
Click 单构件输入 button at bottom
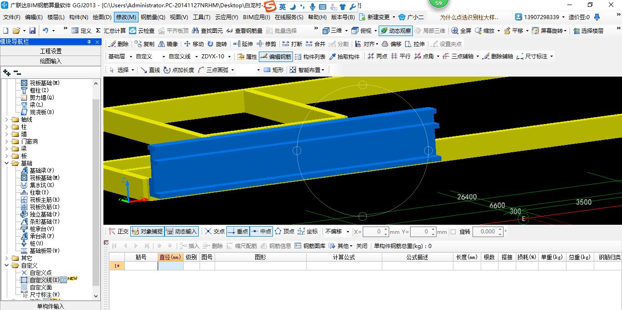[51, 306]
